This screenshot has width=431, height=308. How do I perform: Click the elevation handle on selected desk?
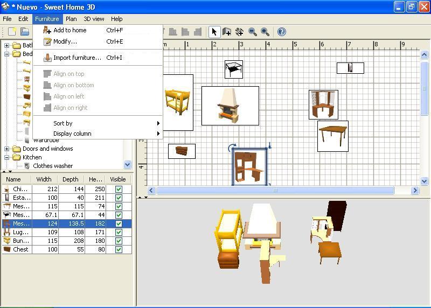(x=270, y=145)
